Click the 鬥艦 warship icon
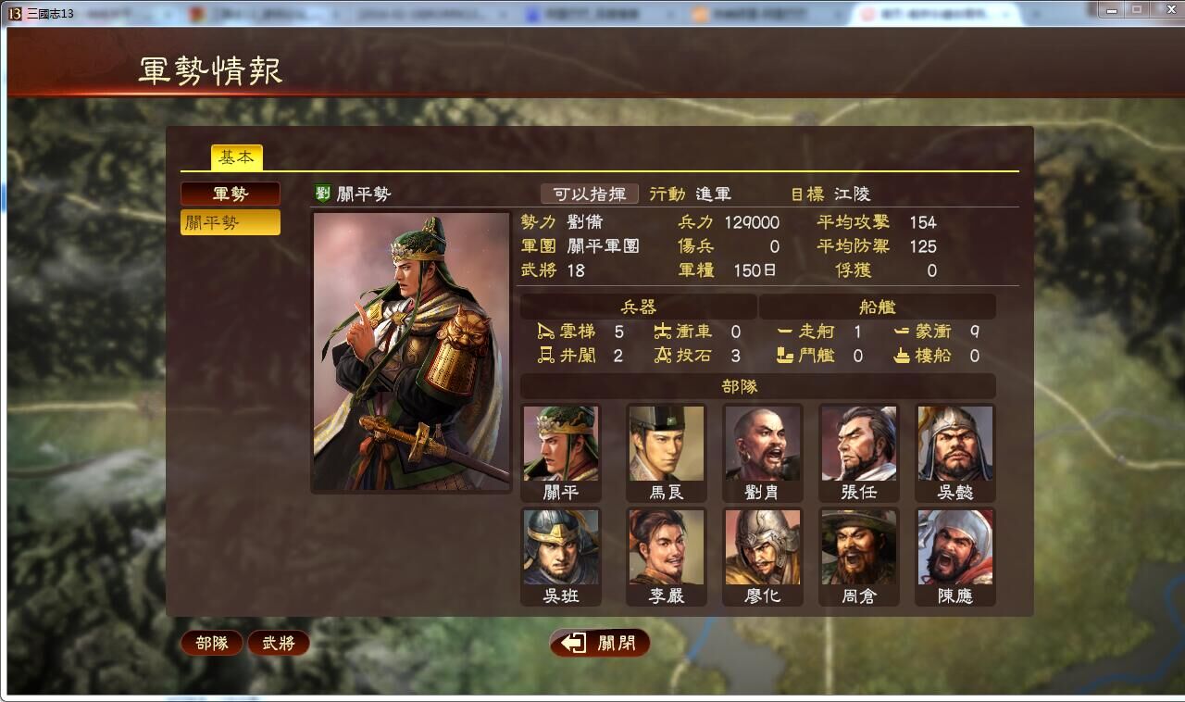The height and width of the screenshot is (702, 1185). click(x=785, y=356)
